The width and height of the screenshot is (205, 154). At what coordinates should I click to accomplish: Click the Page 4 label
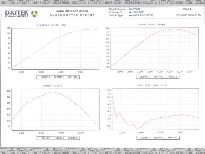point(187,10)
